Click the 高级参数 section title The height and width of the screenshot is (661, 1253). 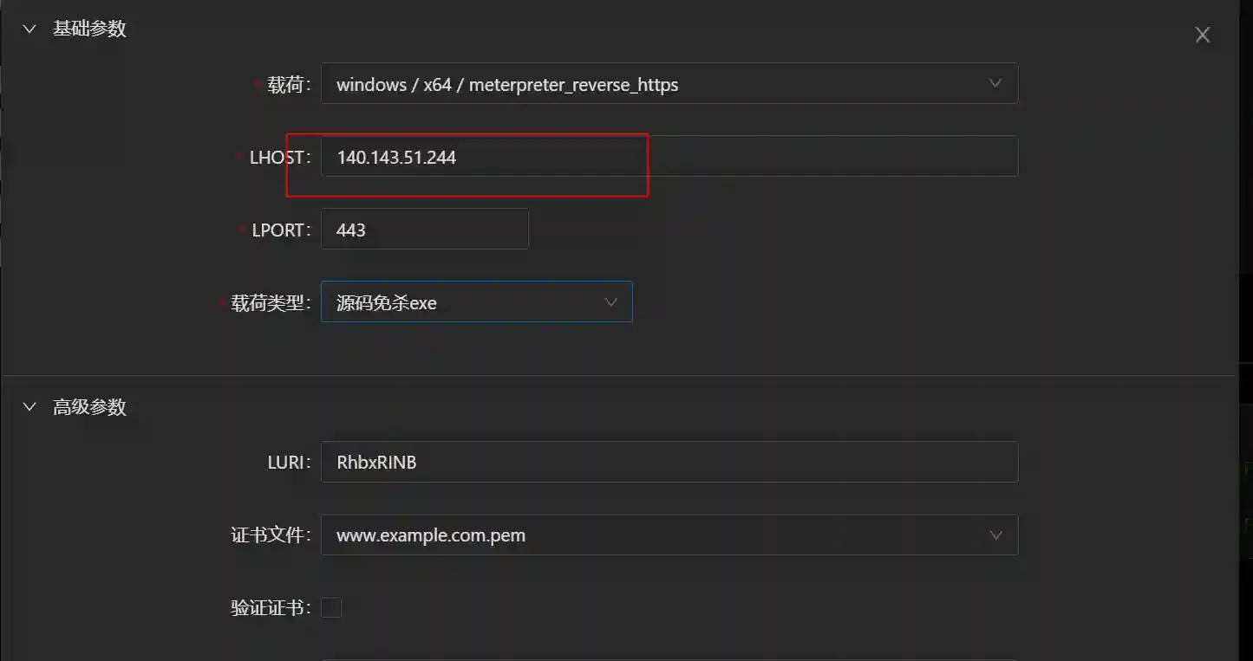89,406
